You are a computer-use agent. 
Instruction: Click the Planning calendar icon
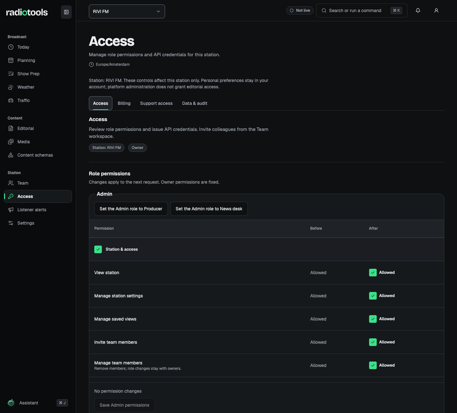coord(11,60)
